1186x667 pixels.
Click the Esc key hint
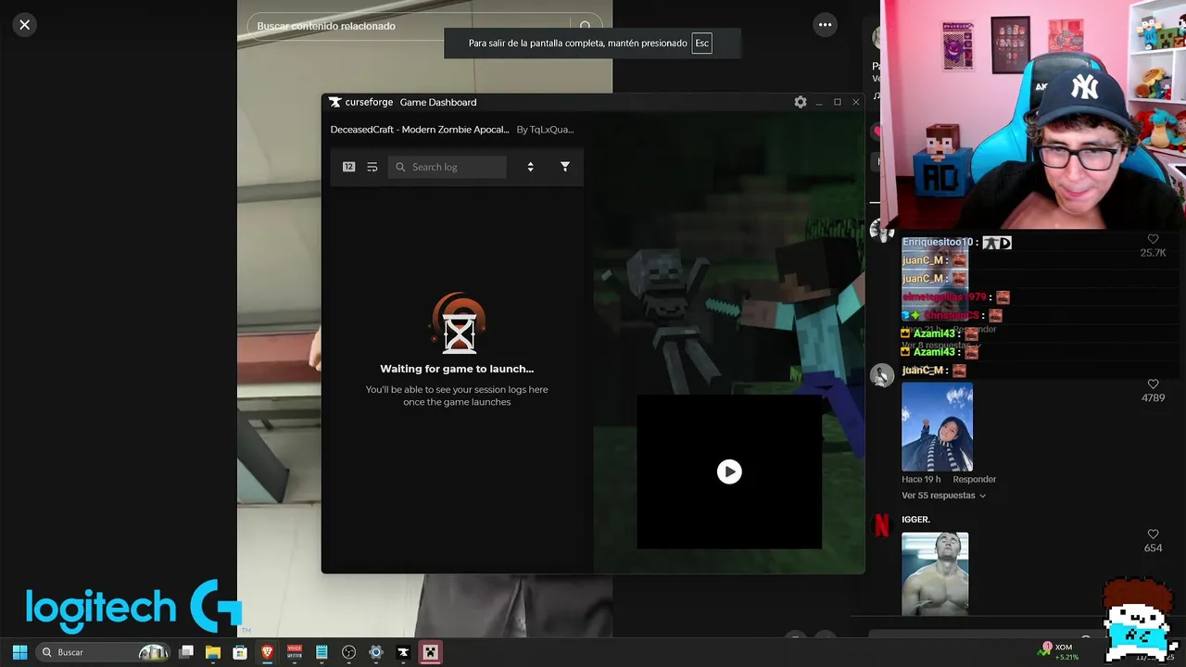[x=701, y=44]
